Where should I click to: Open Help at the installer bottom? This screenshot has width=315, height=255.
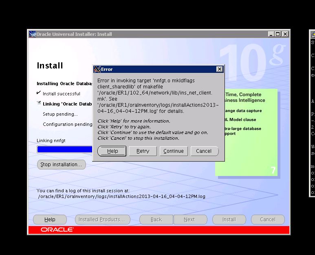[x=50, y=220]
